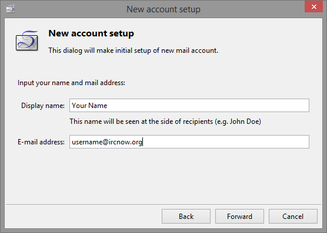Image resolution: width=327 pixels, height=233 pixels.
Task: Click the large Sylpheed envelope logo
Action: [x=27, y=40]
